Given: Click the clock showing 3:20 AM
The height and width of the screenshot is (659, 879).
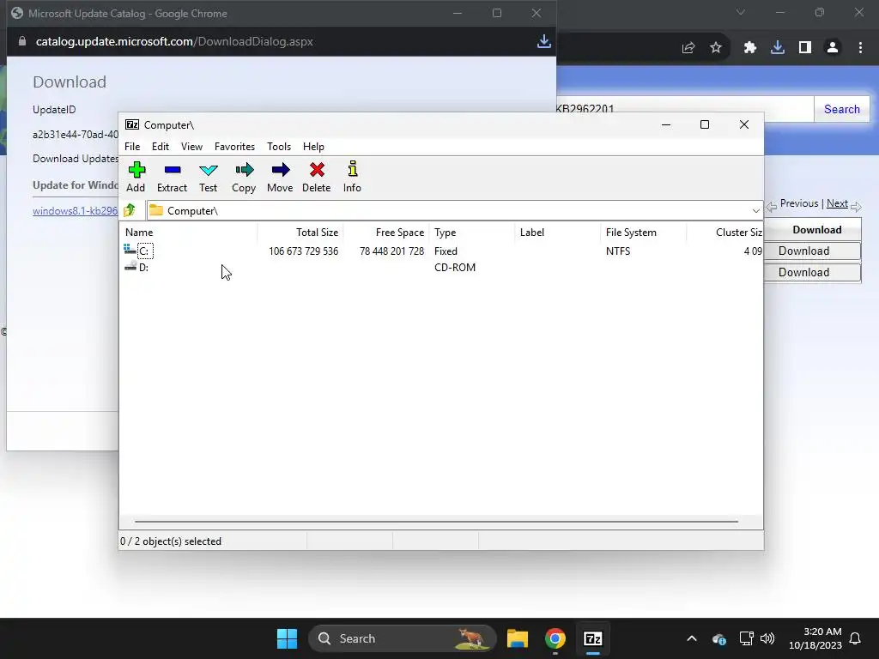Looking at the screenshot, I should 815,638.
